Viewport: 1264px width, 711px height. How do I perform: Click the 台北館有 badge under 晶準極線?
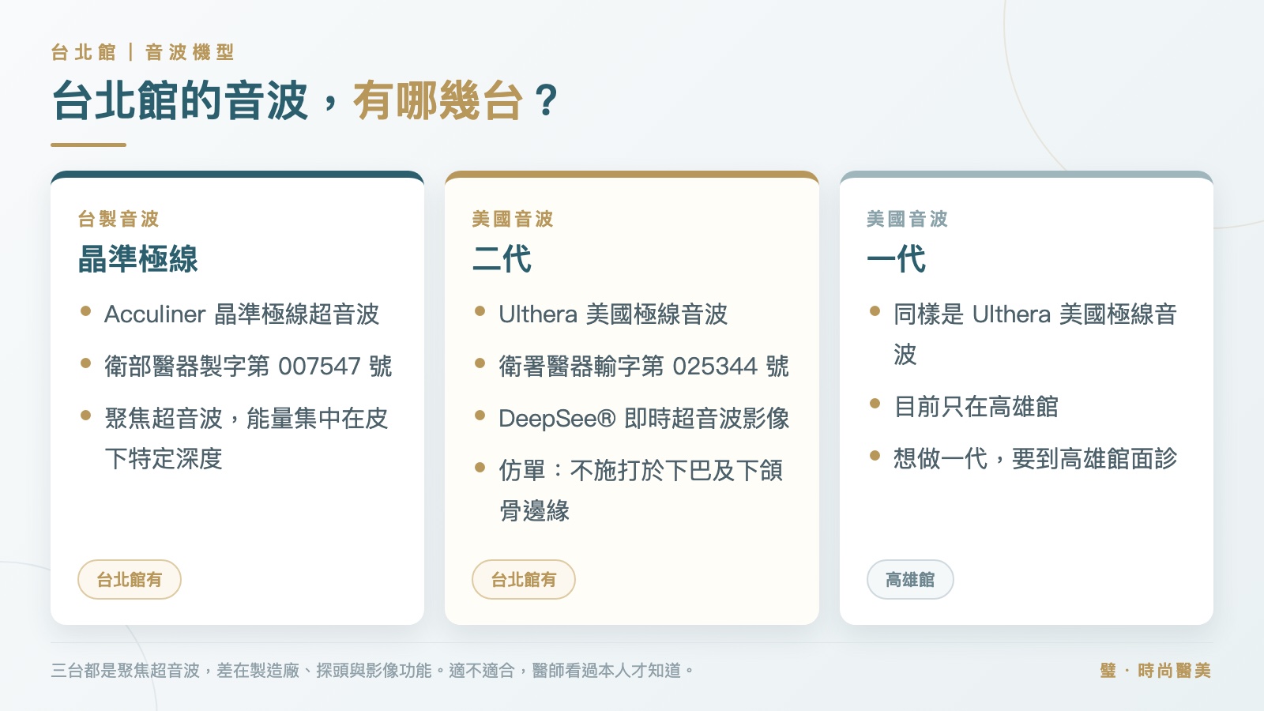click(x=130, y=580)
